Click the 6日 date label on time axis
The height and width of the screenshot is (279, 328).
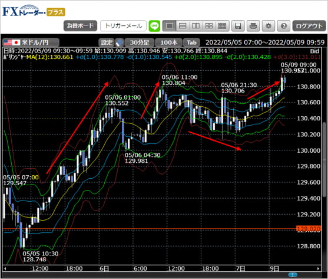[104, 268]
